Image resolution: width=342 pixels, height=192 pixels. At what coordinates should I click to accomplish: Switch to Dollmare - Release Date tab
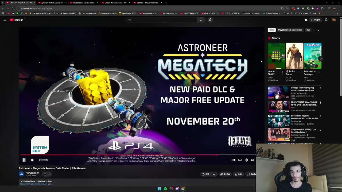[147, 3]
